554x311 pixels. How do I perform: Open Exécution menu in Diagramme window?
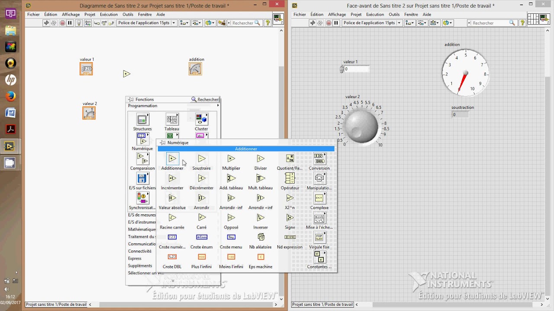click(109, 14)
